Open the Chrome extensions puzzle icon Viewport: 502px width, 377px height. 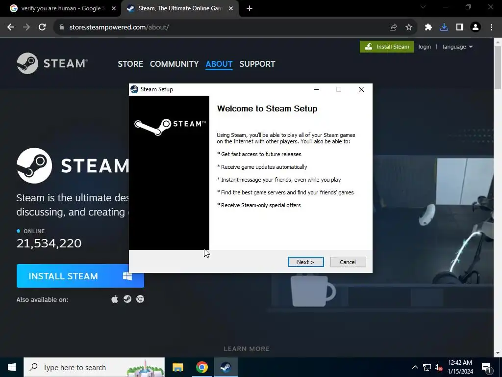[428, 27]
